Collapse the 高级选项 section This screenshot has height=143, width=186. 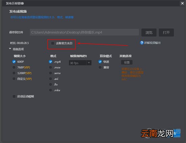(10, 49)
